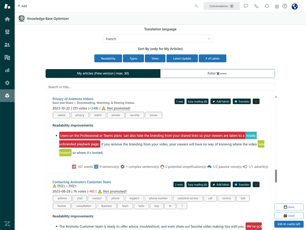Open the Organizations building icon
Viewport: 306px width, 230px height.
pos(7,57)
